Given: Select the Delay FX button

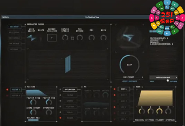Looking at the screenshot, I should coord(70,112).
